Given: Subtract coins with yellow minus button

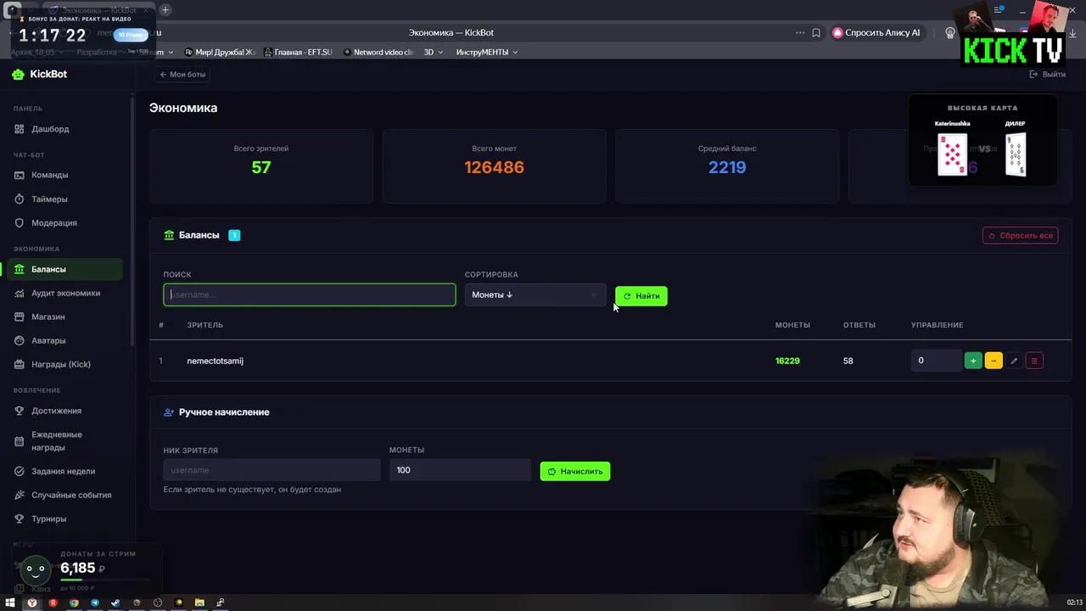Looking at the screenshot, I should click(x=994, y=361).
